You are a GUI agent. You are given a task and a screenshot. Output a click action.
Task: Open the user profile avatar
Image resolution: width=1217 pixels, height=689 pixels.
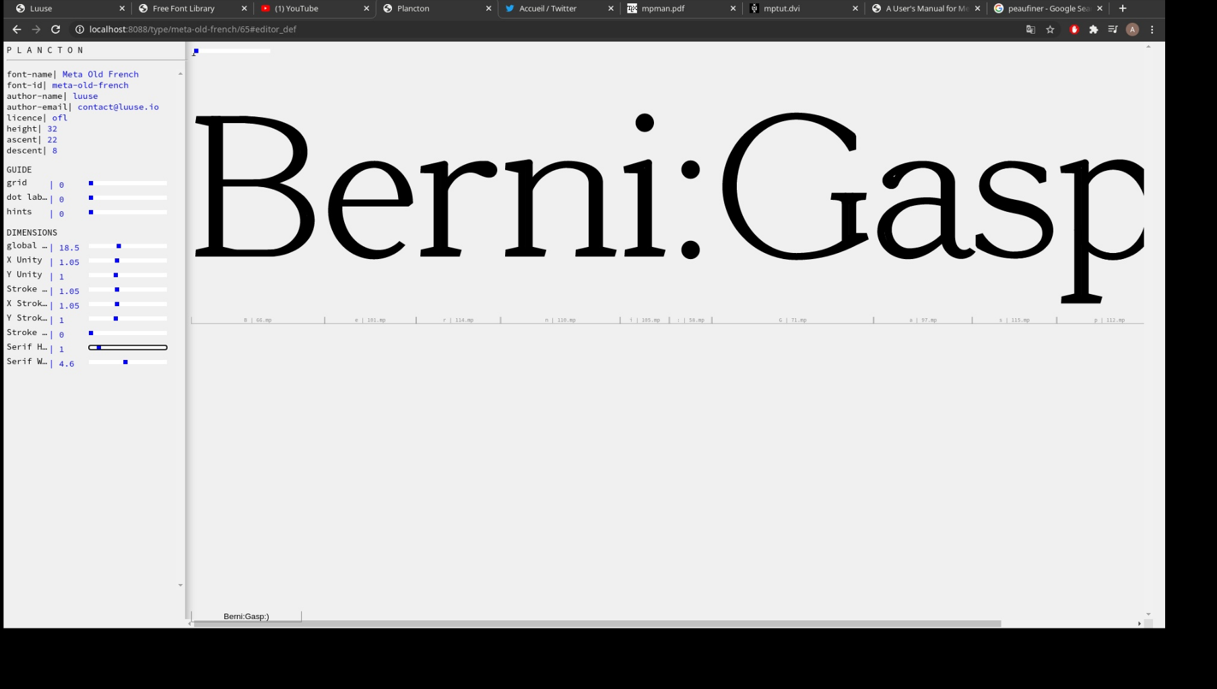1132,30
